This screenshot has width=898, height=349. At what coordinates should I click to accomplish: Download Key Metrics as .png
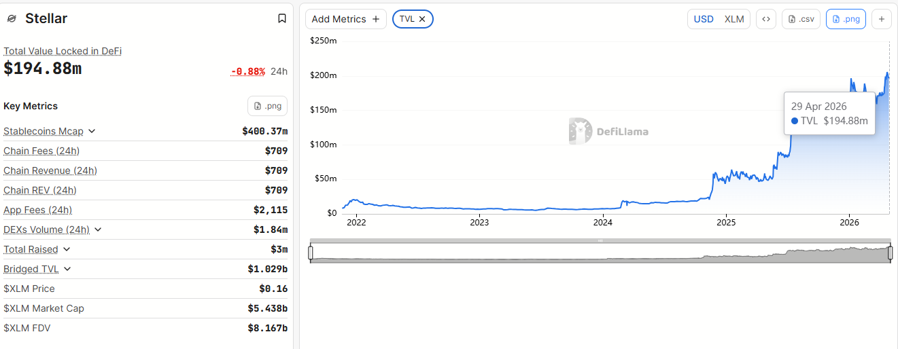[x=268, y=106]
